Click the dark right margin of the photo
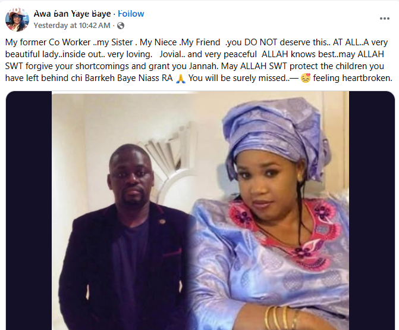The height and width of the screenshot is (330, 399). pyautogui.click(x=372, y=210)
